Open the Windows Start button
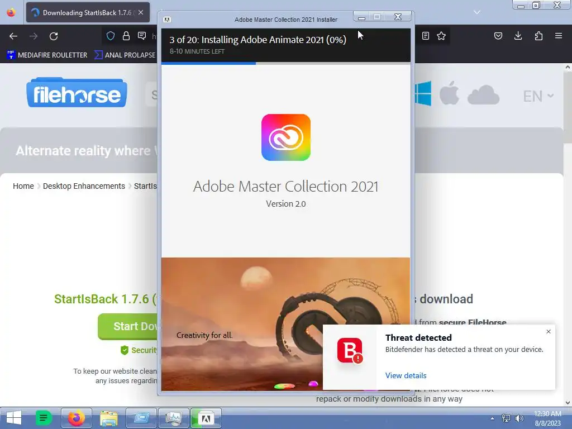The width and height of the screenshot is (572, 429). pyautogui.click(x=13, y=418)
